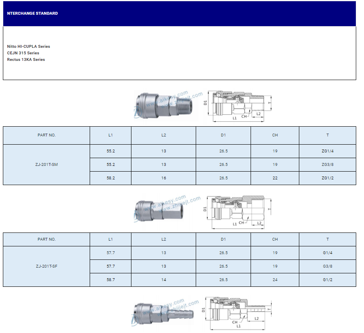
Task: Click the ZG3/8 thread size cell
Action: (x=328, y=165)
